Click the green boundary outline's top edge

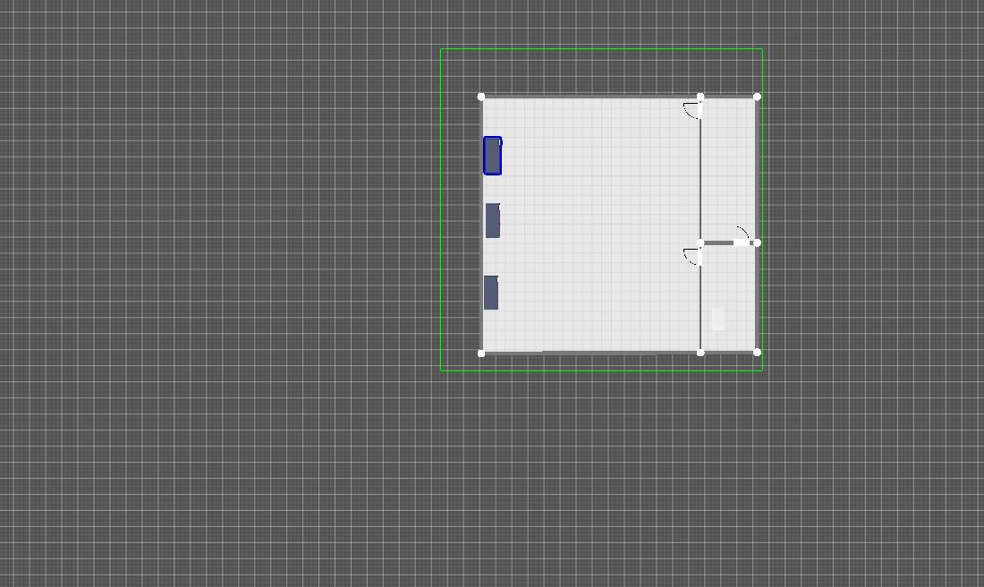(599, 49)
